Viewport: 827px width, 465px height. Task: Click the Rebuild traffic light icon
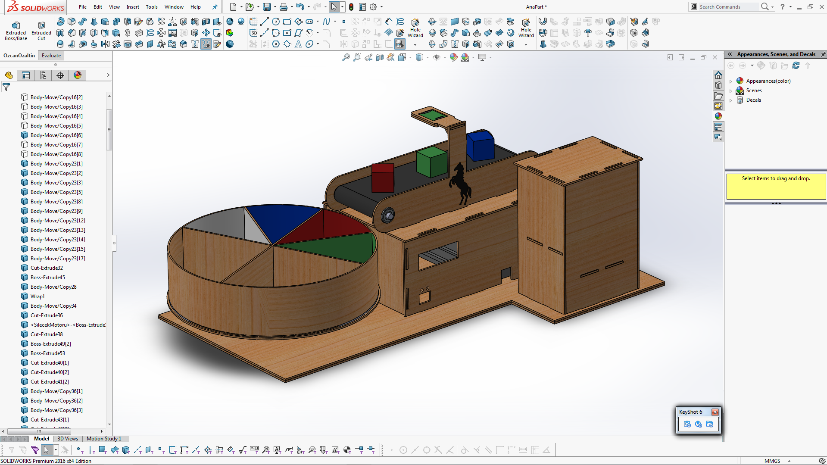[351, 7]
